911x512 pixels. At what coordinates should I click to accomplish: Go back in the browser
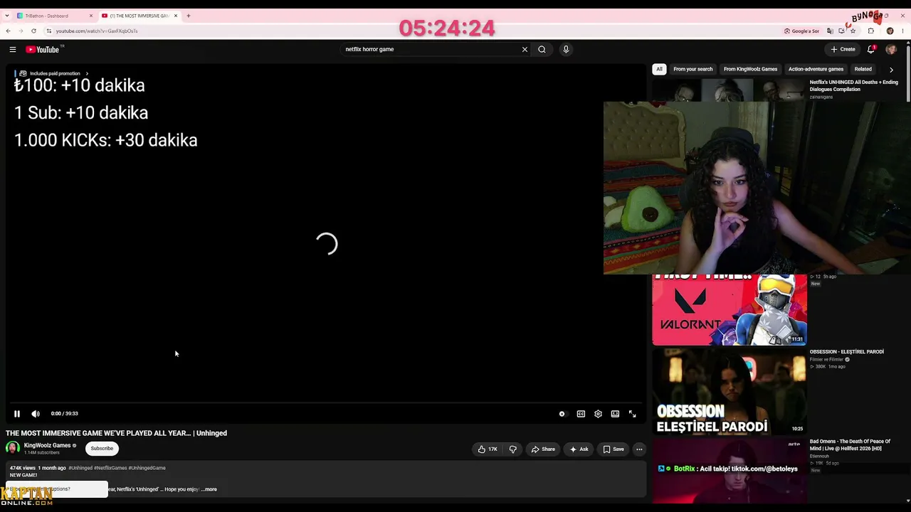pos(8,31)
